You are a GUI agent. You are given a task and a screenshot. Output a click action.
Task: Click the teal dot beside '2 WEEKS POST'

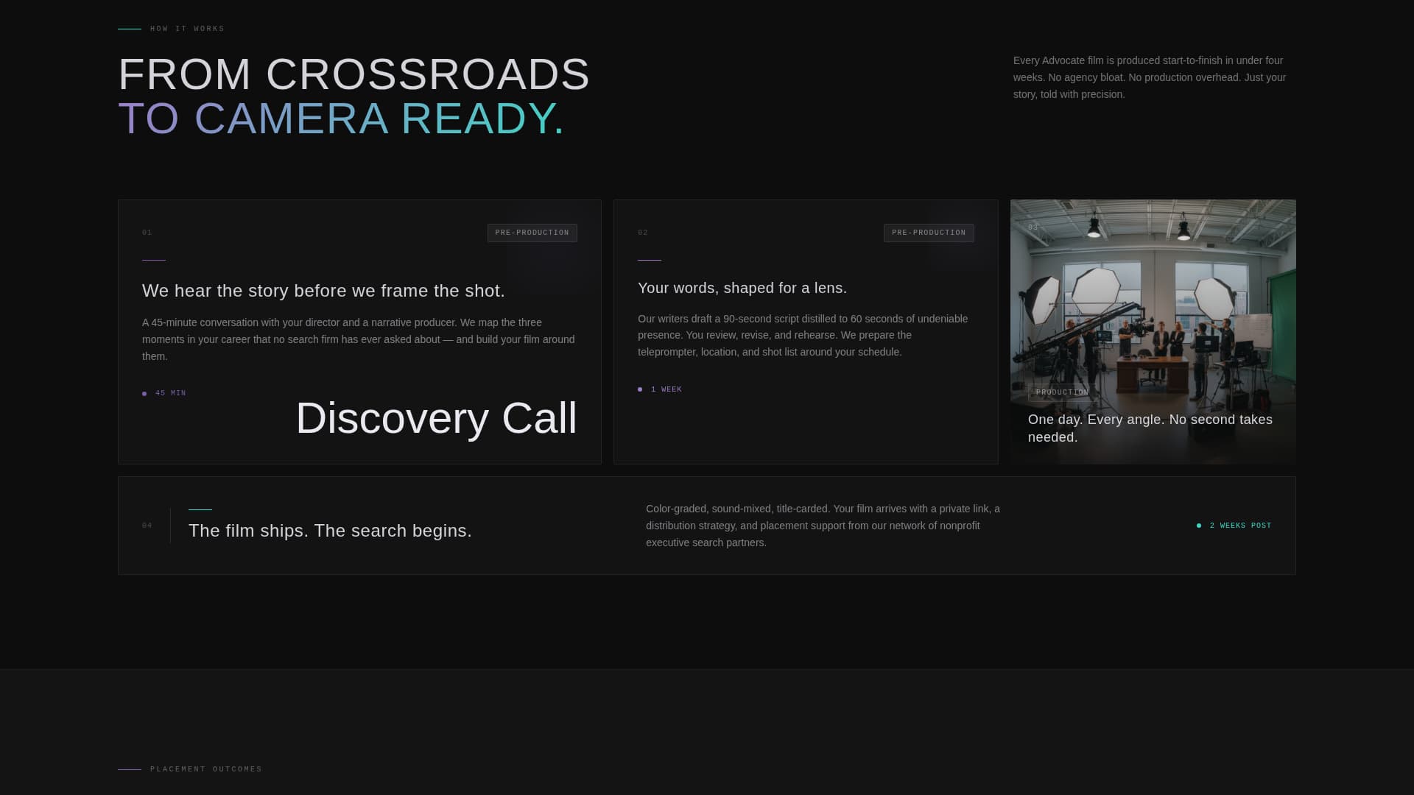click(1199, 526)
